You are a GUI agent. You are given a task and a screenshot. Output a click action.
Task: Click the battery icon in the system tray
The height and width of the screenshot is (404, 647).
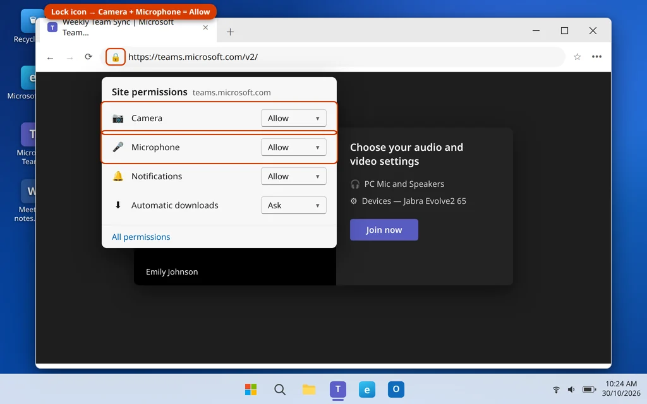589,389
